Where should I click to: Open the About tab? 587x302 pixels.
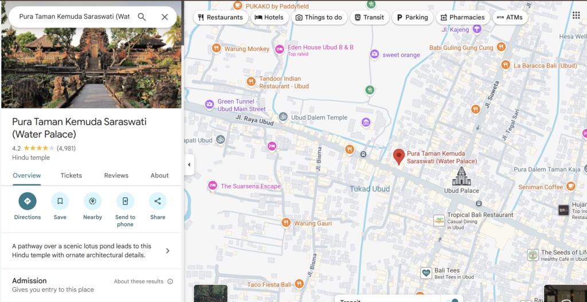coord(159,175)
